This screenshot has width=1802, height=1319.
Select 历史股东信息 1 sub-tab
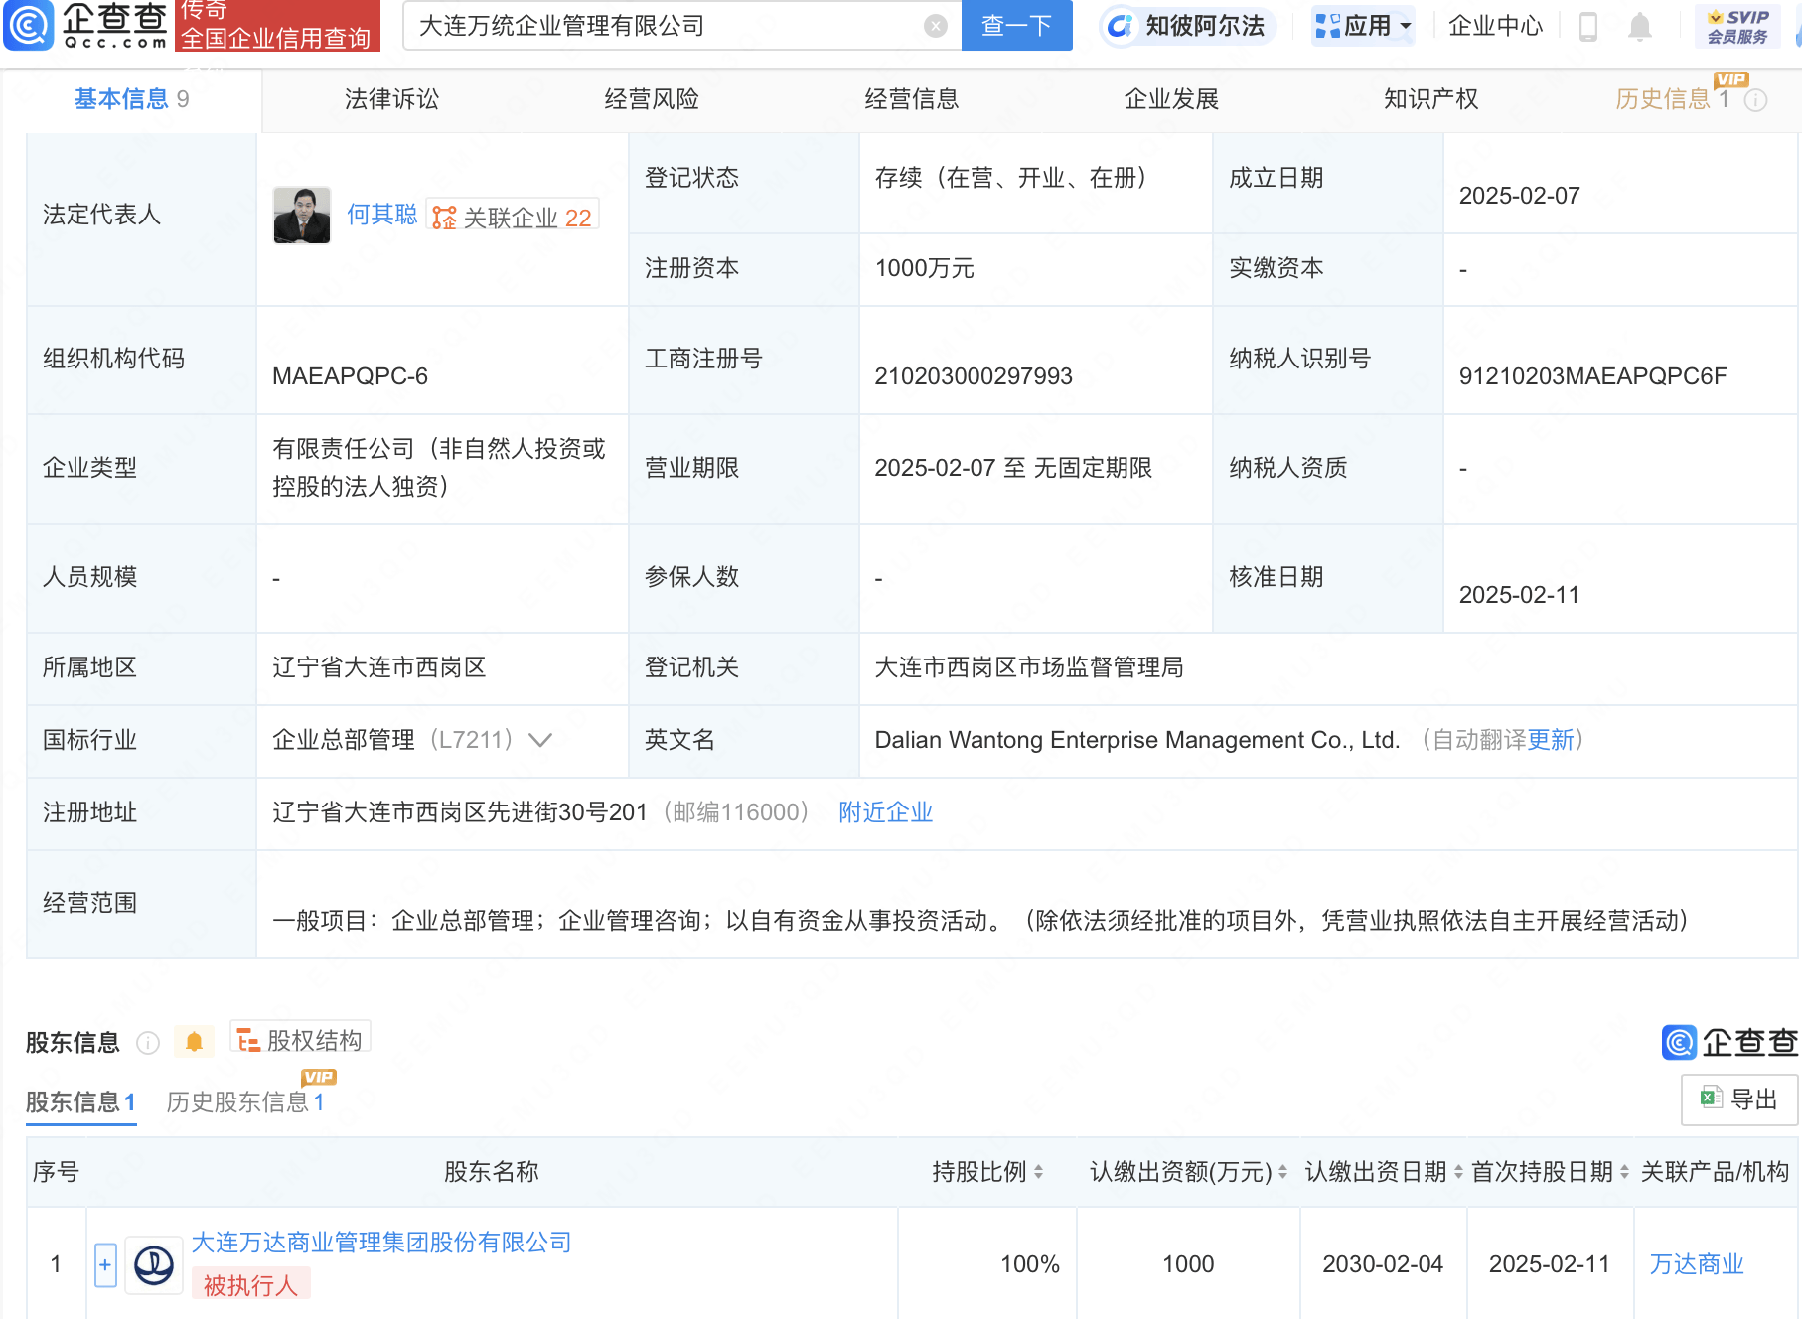[x=245, y=1102]
